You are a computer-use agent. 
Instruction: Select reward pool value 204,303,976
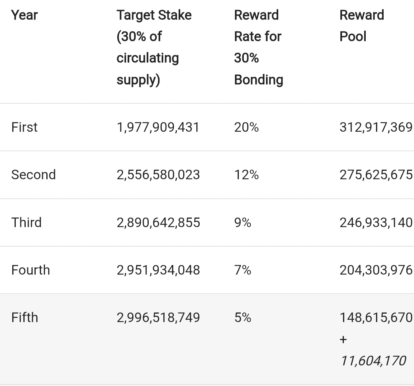[x=376, y=270]
